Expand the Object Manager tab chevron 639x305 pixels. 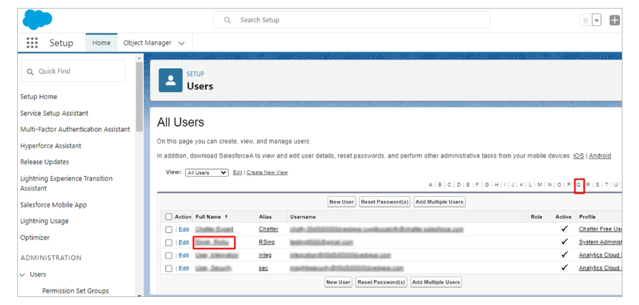coord(182,44)
